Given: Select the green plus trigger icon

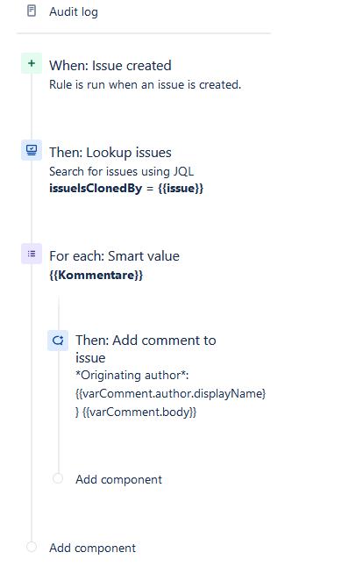Looking at the screenshot, I should click(x=32, y=63).
